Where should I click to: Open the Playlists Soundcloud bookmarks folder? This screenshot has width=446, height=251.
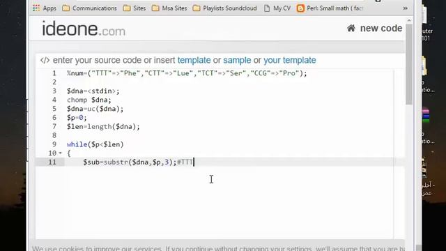[224, 8]
